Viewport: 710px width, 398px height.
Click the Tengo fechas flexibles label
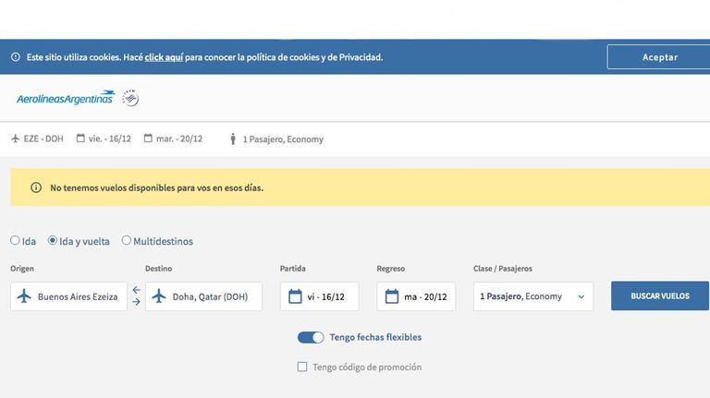pyautogui.click(x=376, y=337)
